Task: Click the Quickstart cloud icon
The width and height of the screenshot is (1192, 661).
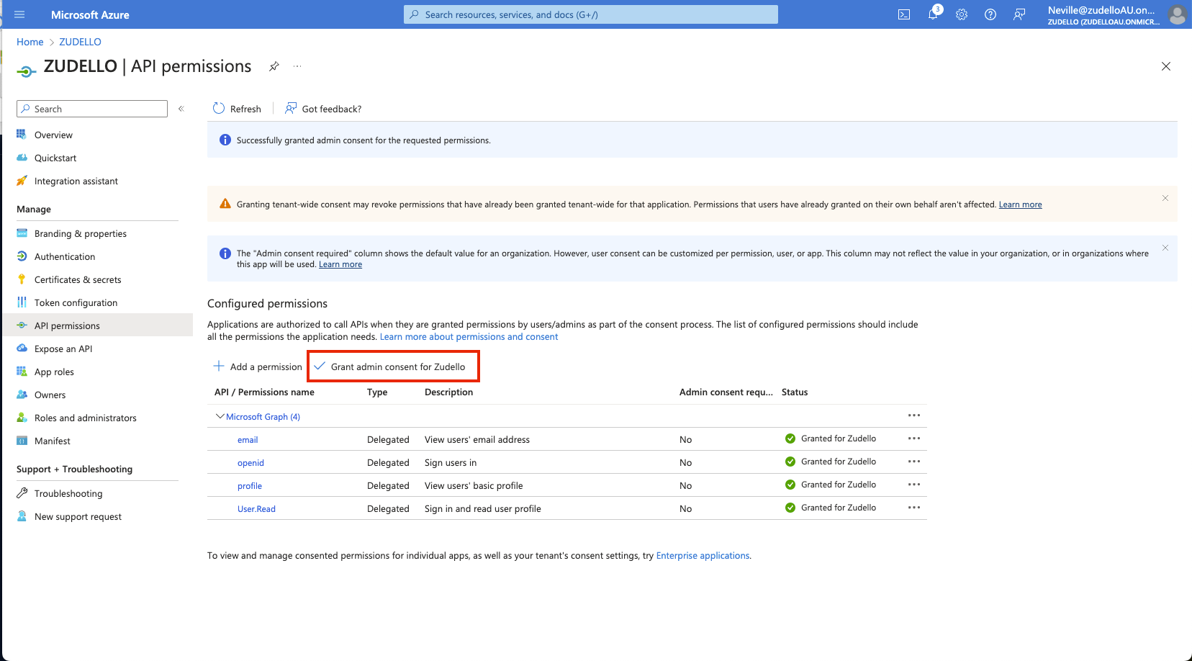Action: click(22, 158)
